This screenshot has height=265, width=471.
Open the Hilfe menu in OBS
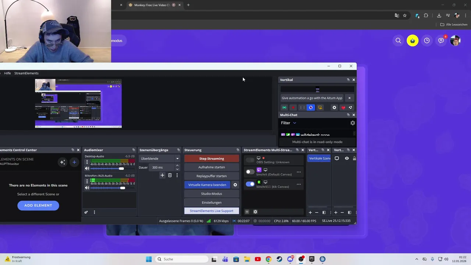point(7,73)
